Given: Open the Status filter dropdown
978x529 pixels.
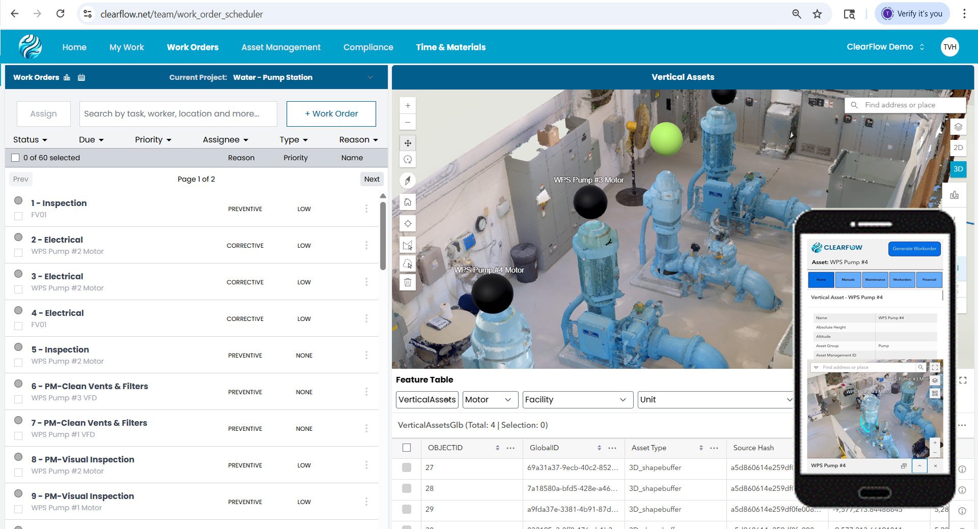Looking at the screenshot, I should [x=30, y=139].
